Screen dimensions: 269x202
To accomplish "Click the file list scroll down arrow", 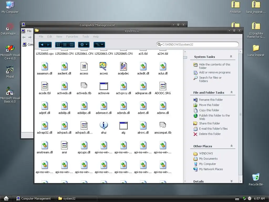I will coord(185,181).
